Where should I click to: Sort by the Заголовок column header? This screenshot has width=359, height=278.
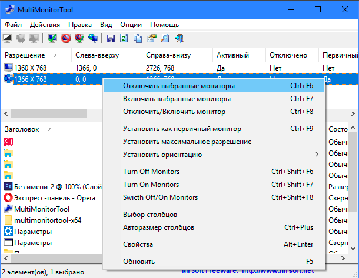(52, 129)
